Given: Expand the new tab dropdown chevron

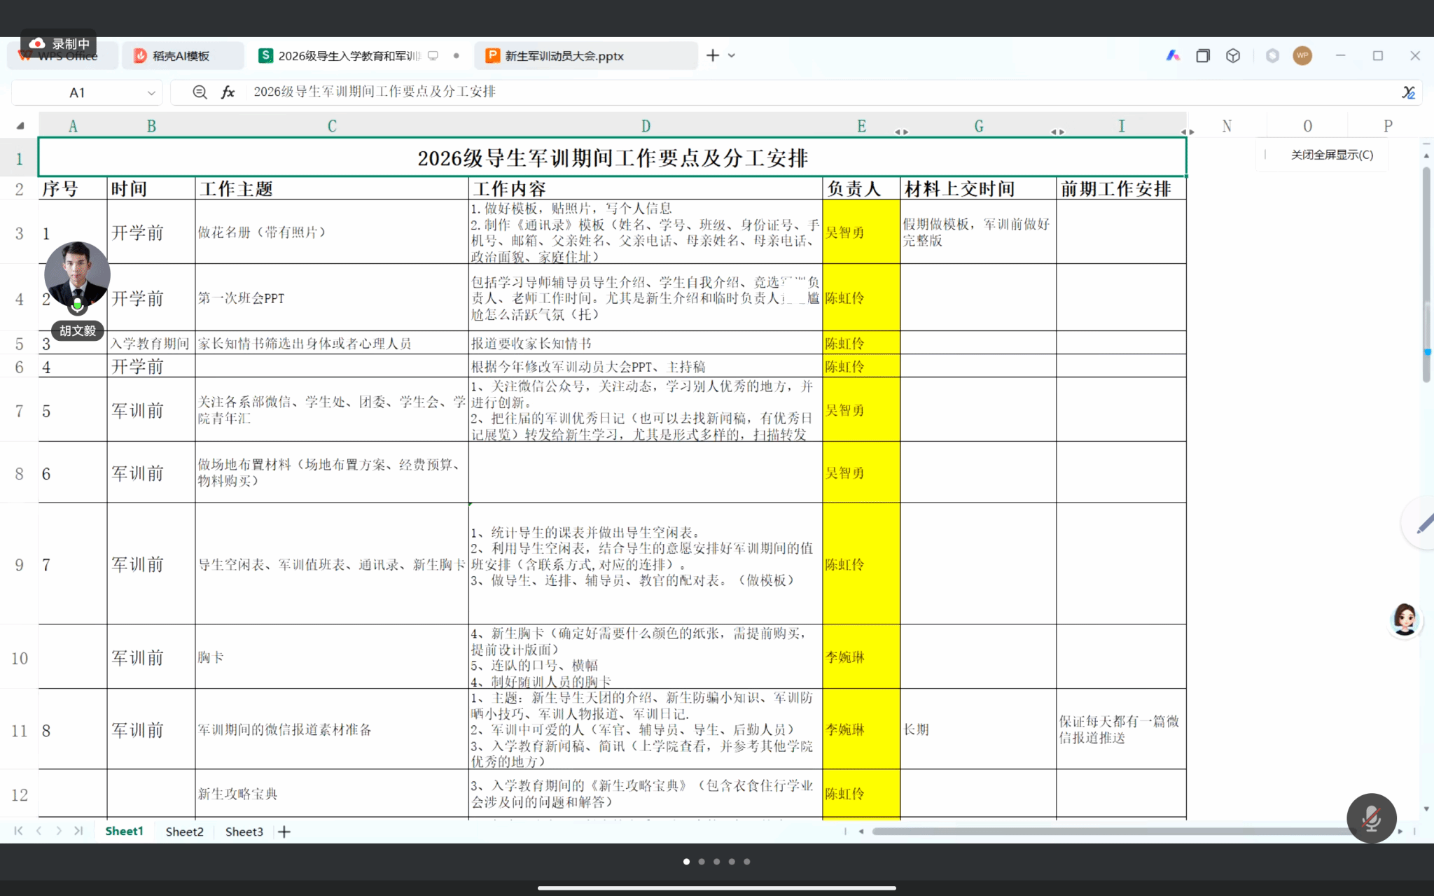Looking at the screenshot, I should pos(732,55).
